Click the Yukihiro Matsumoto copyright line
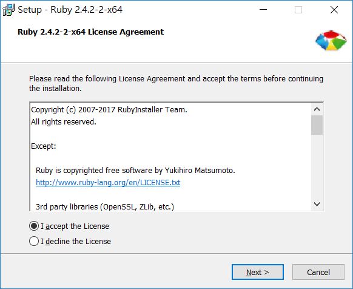Viewport: 353px width, 289px height. click(x=135, y=171)
